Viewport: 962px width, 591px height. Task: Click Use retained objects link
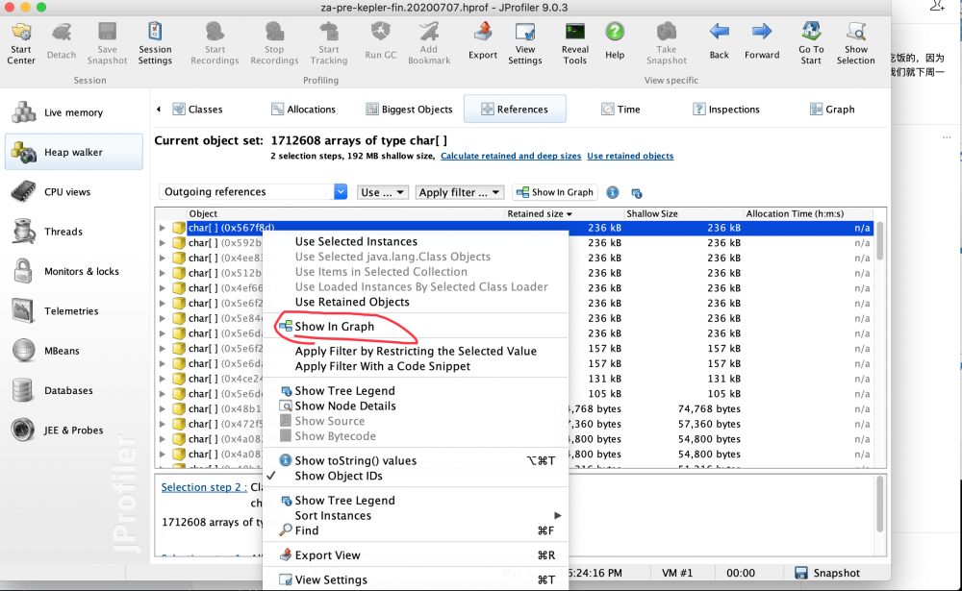630,156
